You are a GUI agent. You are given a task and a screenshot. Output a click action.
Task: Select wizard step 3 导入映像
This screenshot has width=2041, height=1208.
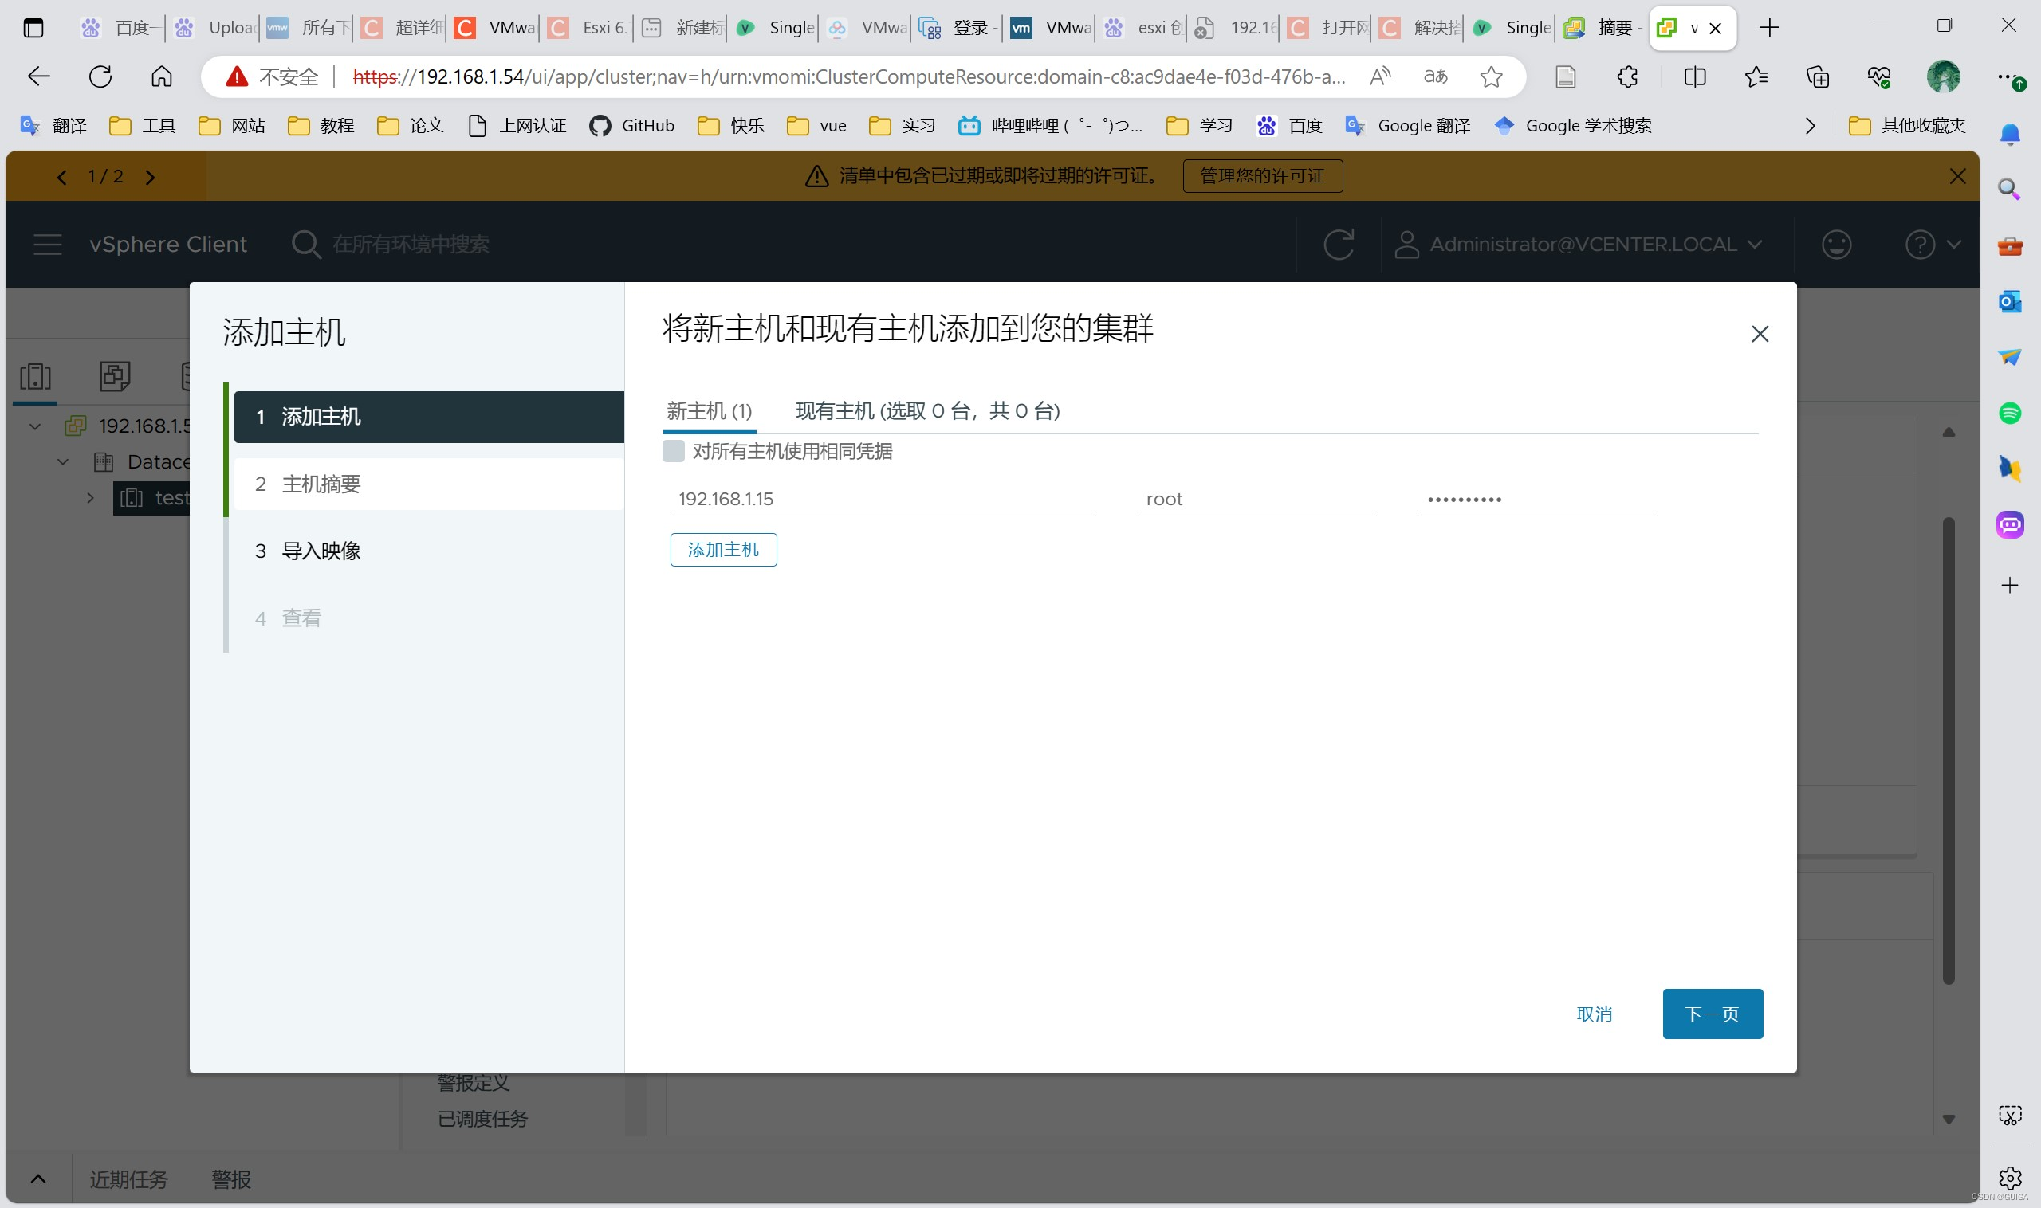[x=428, y=551]
